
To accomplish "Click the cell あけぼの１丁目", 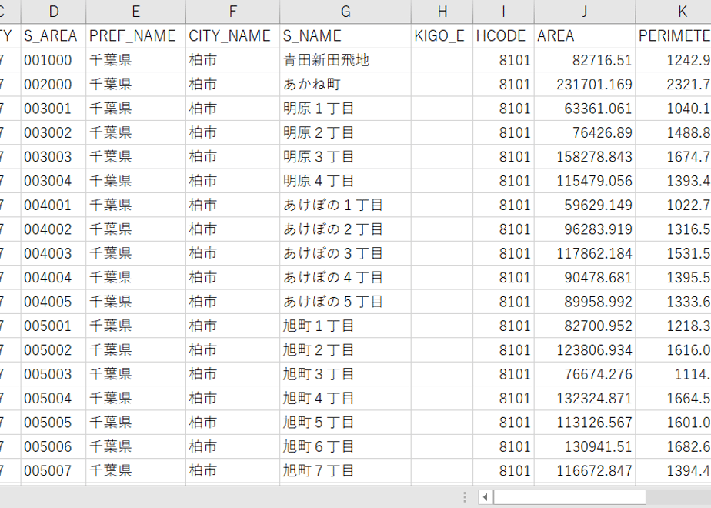I will click(x=345, y=205).
